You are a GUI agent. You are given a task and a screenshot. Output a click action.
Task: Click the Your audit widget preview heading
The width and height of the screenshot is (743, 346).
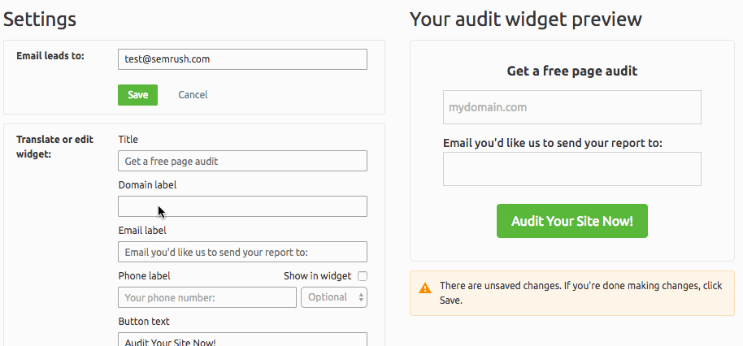click(x=526, y=19)
